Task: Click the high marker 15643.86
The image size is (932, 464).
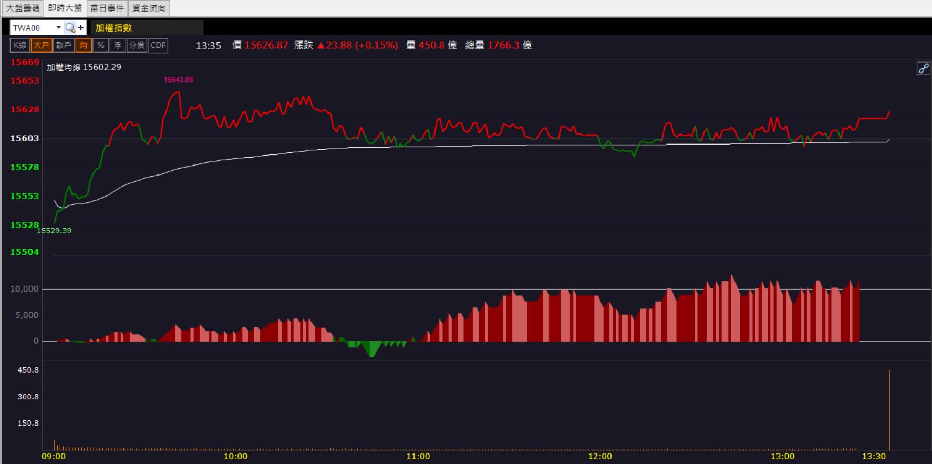Action: point(179,80)
